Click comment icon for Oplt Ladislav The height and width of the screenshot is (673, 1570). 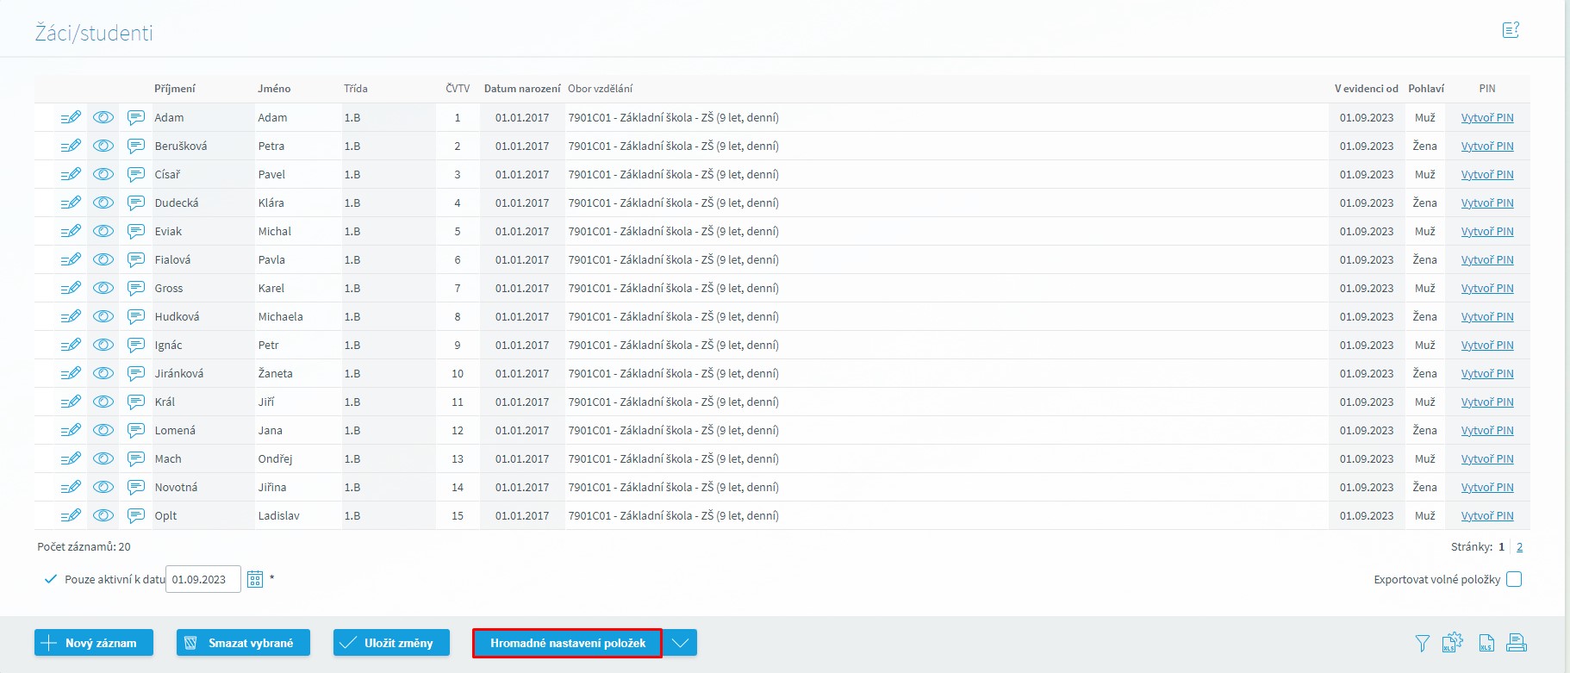136,515
